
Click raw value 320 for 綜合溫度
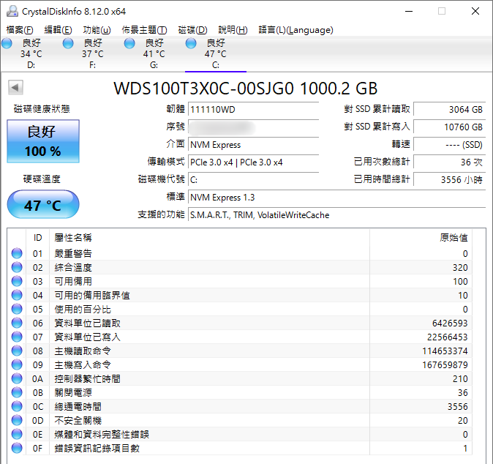[460, 267]
